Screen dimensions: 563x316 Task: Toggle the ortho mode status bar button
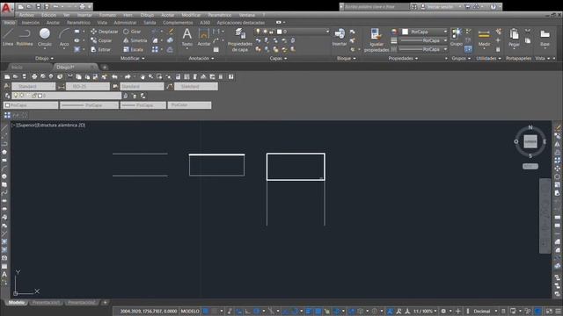[x=247, y=311]
